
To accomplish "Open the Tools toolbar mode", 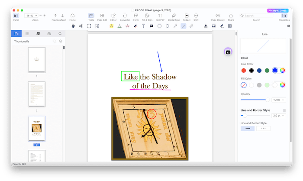I will [91, 17].
